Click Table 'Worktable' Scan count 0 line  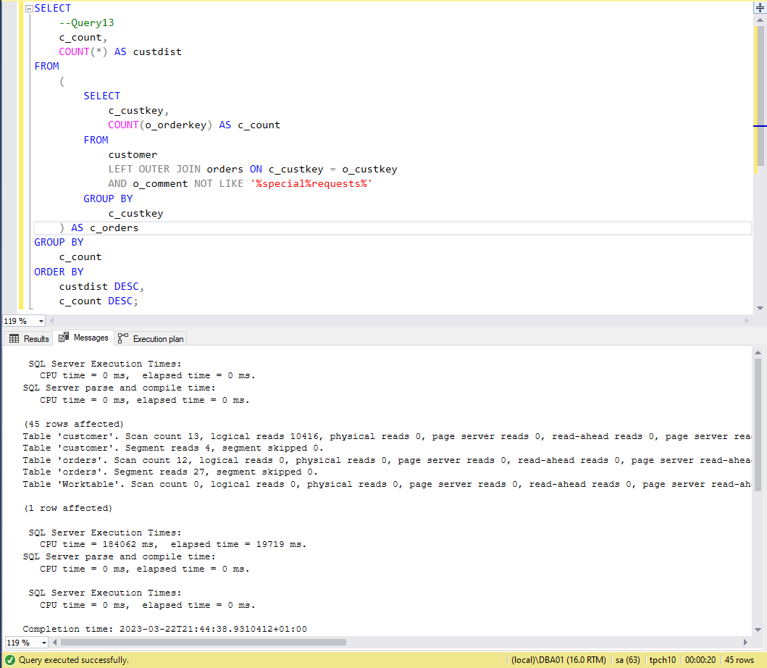[387, 485]
